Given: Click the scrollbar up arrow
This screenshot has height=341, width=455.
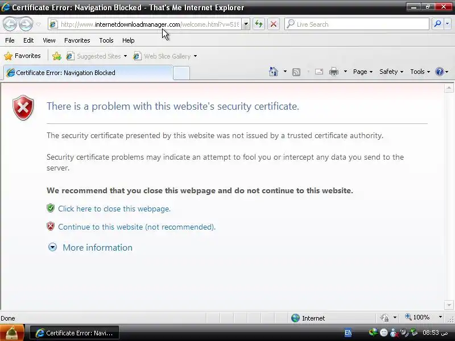Looking at the screenshot, I should pyautogui.click(x=449, y=88).
